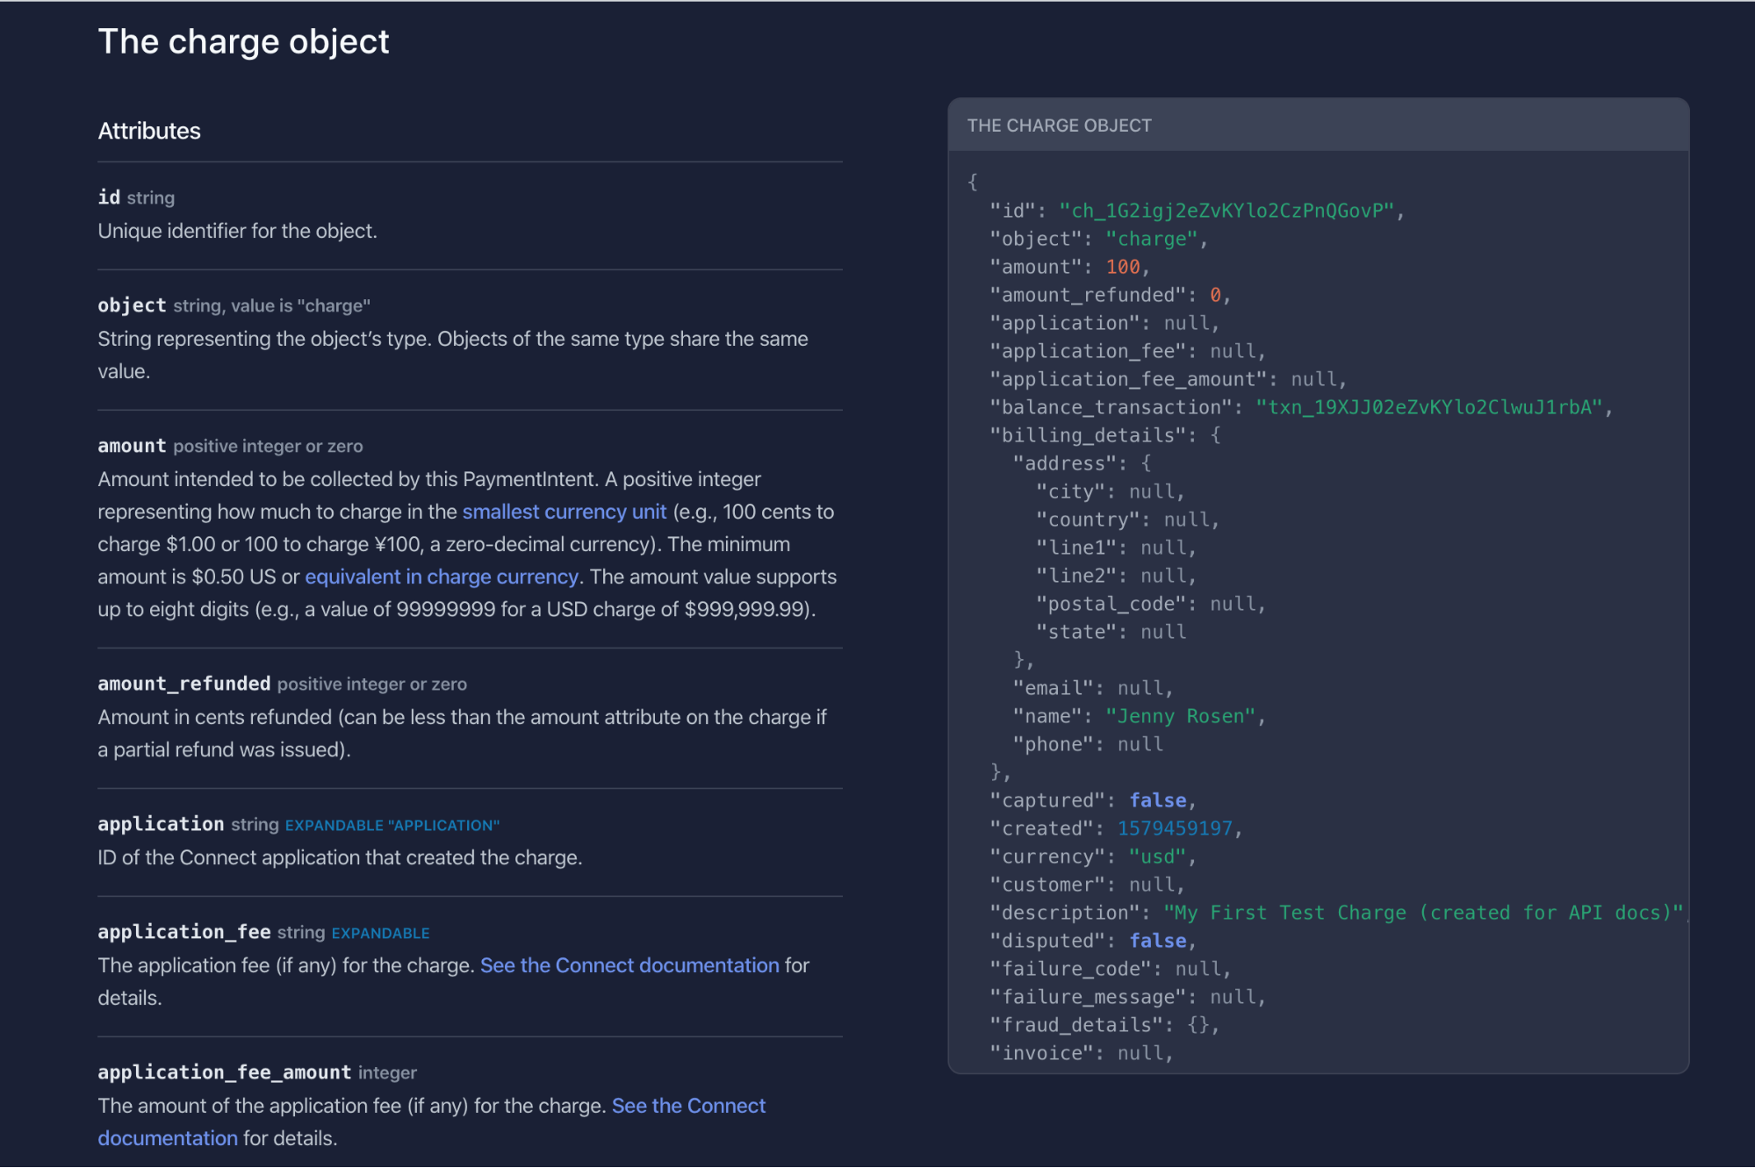Select the captured value false in JSON

tap(1157, 800)
